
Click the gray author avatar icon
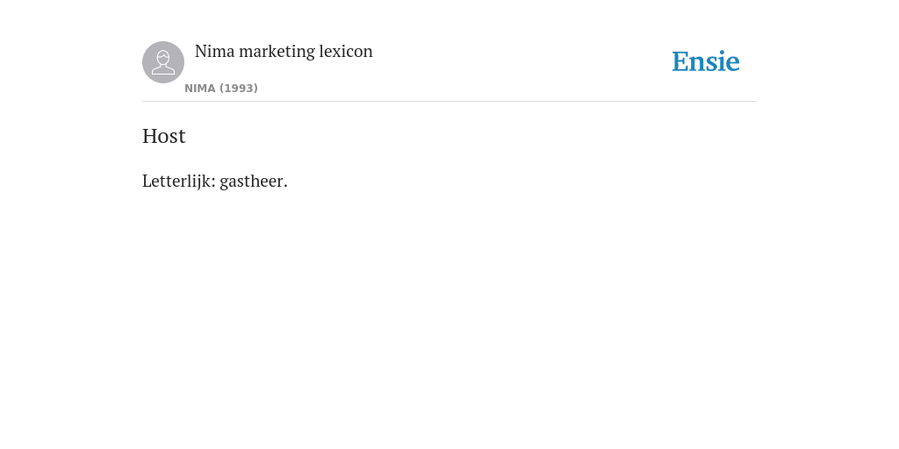[x=163, y=62]
